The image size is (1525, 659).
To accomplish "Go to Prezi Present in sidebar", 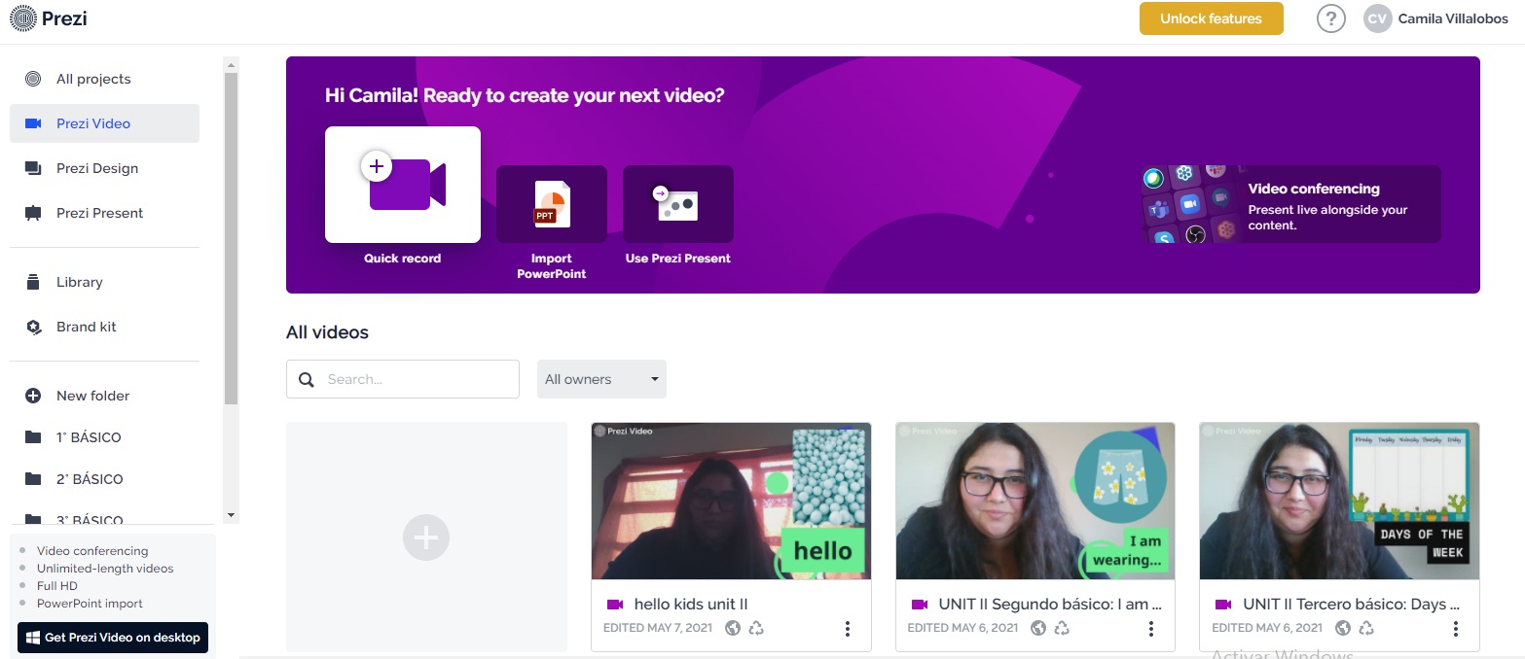I will point(104,213).
